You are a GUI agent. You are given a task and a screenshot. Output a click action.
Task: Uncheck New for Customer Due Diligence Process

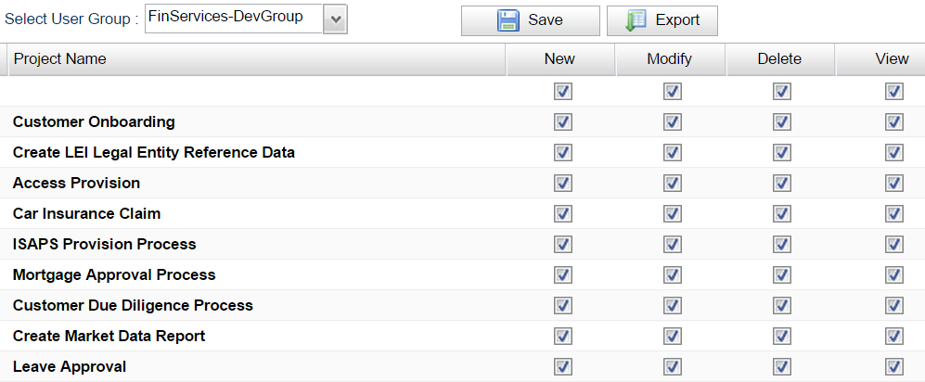pyautogui.click(x=563, y=305)
